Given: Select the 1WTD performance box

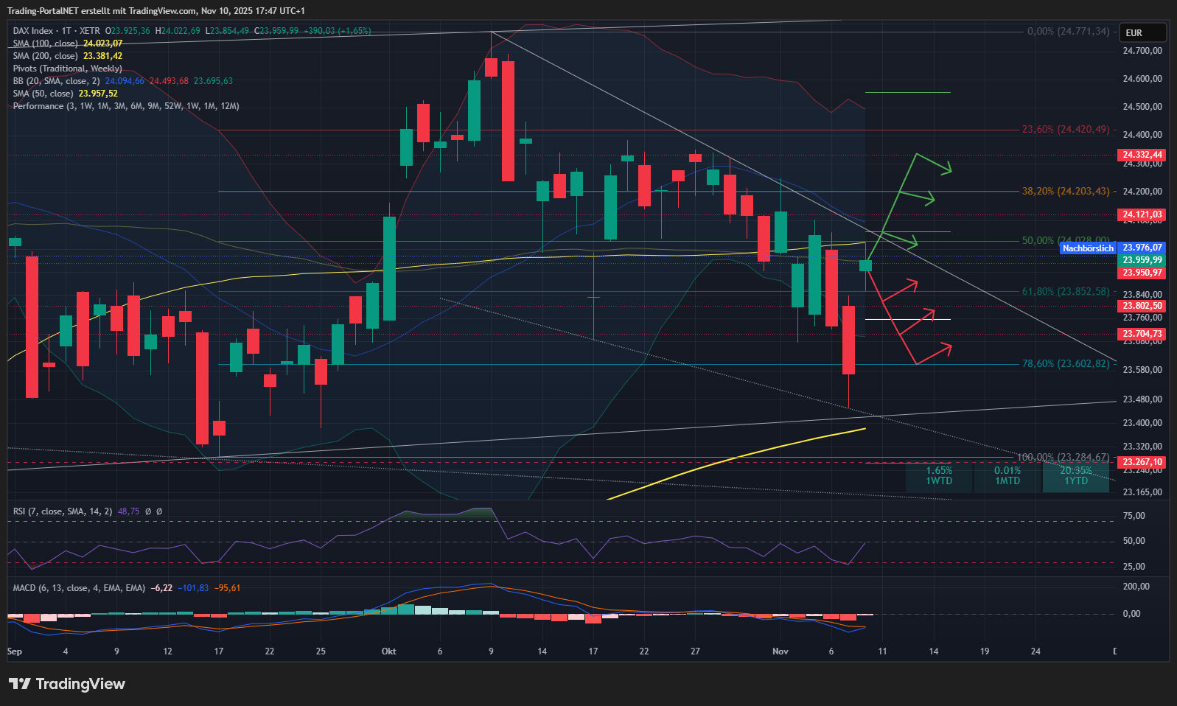Looking at the screenshot, I should [x=939, y=475].
